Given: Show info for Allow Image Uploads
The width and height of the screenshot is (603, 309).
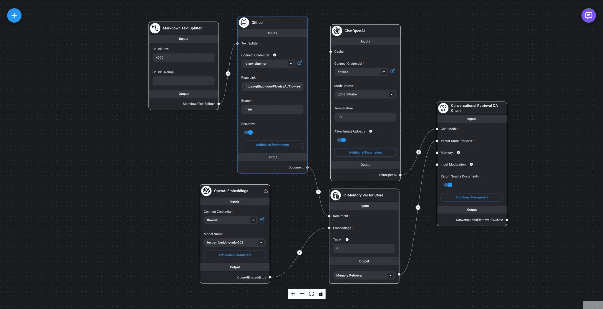Looking at the screenshot, I should click(x=371, y=131).
